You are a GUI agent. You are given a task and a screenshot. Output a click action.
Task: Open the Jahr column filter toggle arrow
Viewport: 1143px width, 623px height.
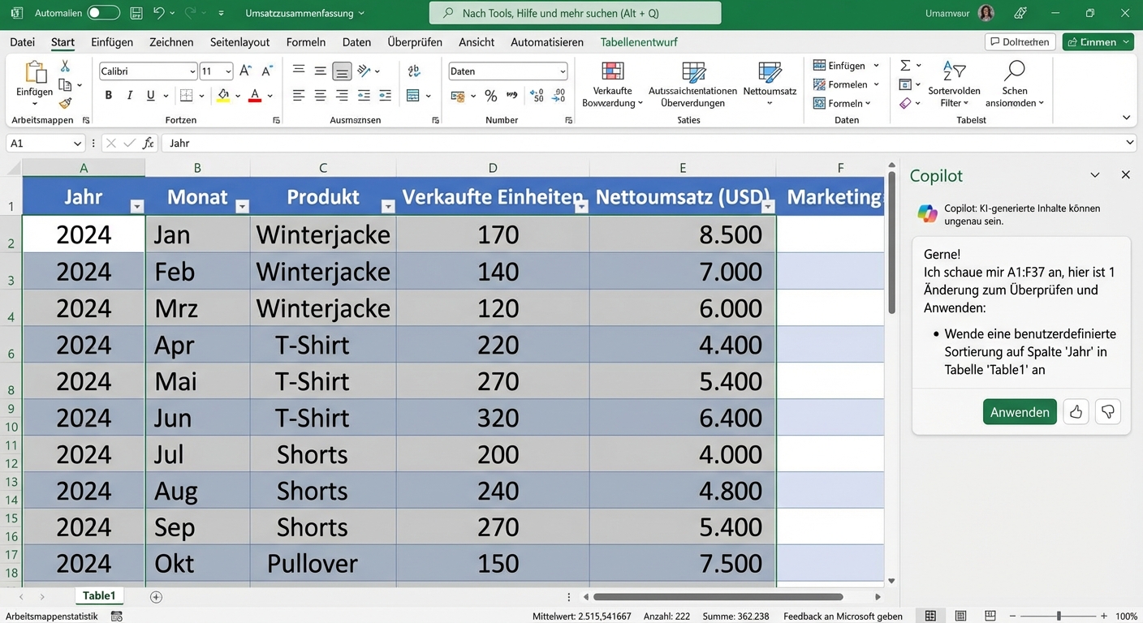click(137, 207)
